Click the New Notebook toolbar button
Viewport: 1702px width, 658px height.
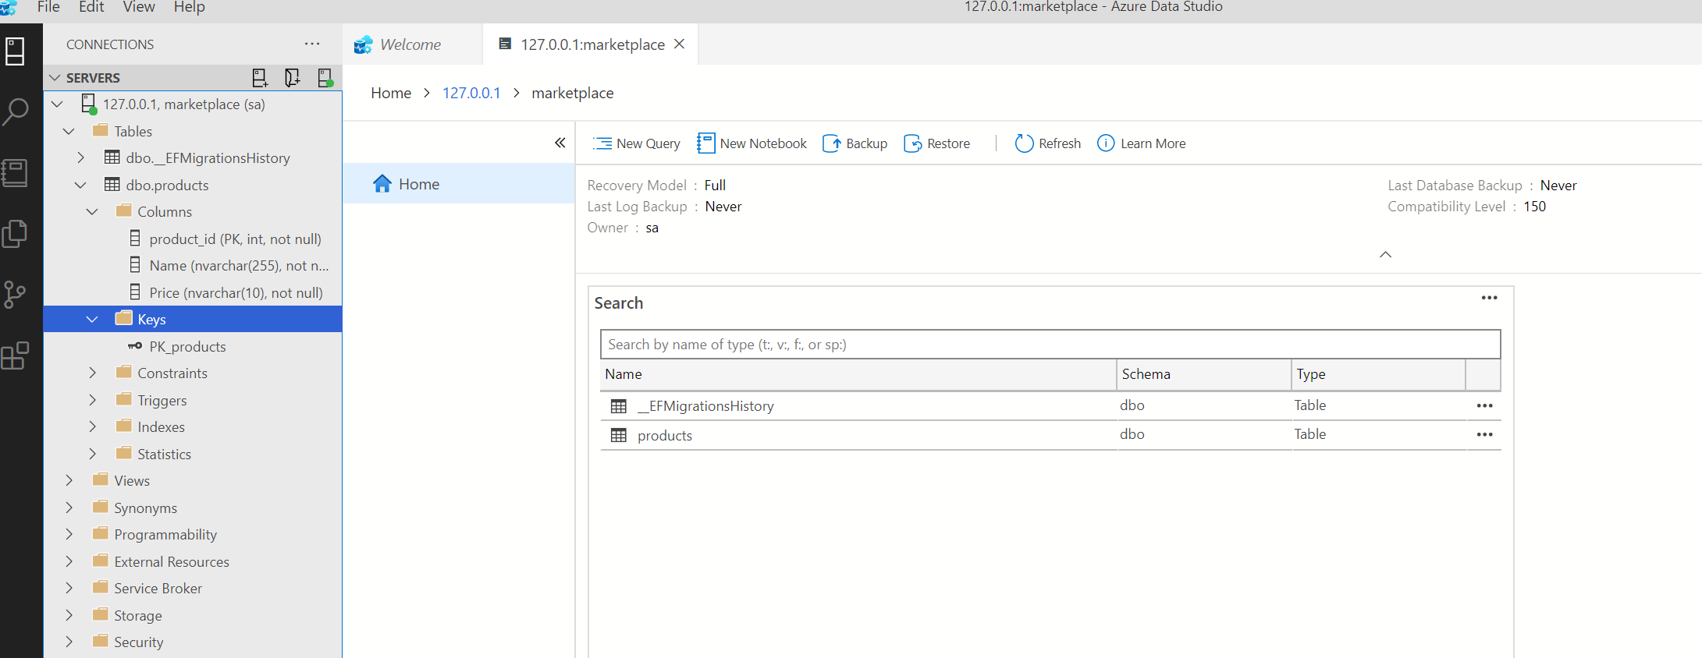pyautogui.click(x=752, y=143)
